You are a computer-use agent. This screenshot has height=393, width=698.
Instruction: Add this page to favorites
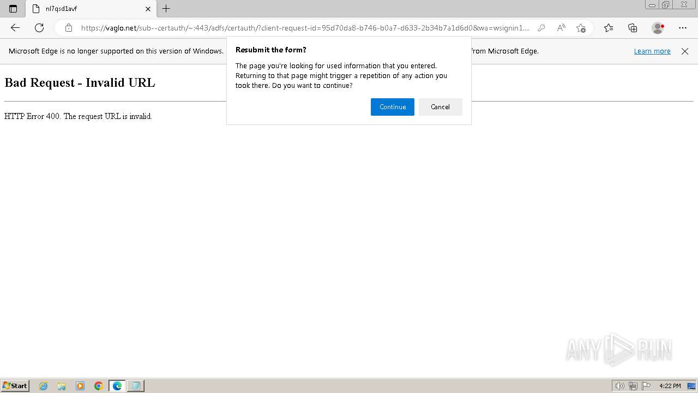pyautogui.click(x=581, y=28)
